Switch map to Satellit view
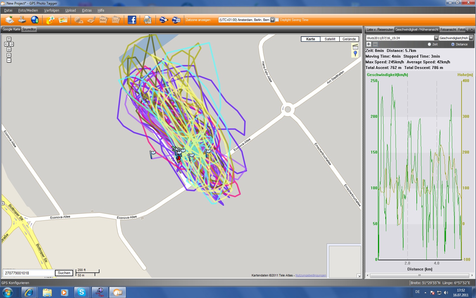Viewport: 476px width, 298px height. (330, 39)
